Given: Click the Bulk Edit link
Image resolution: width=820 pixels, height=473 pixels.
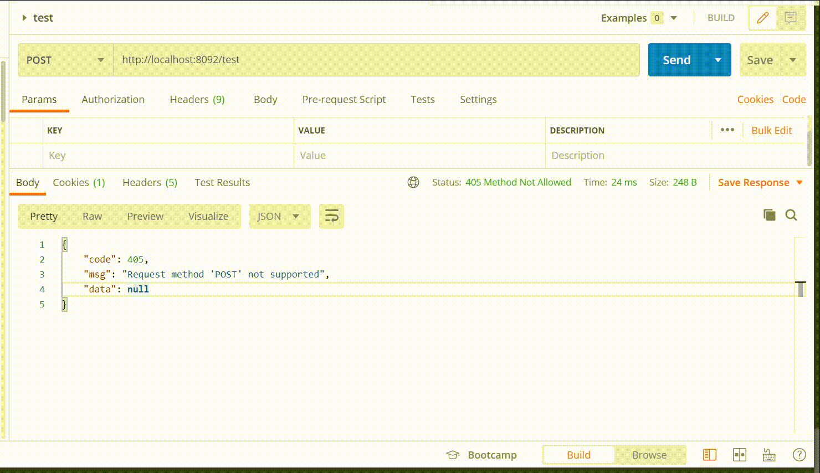Looking at the screenshot, I should (x=771, y=130).
